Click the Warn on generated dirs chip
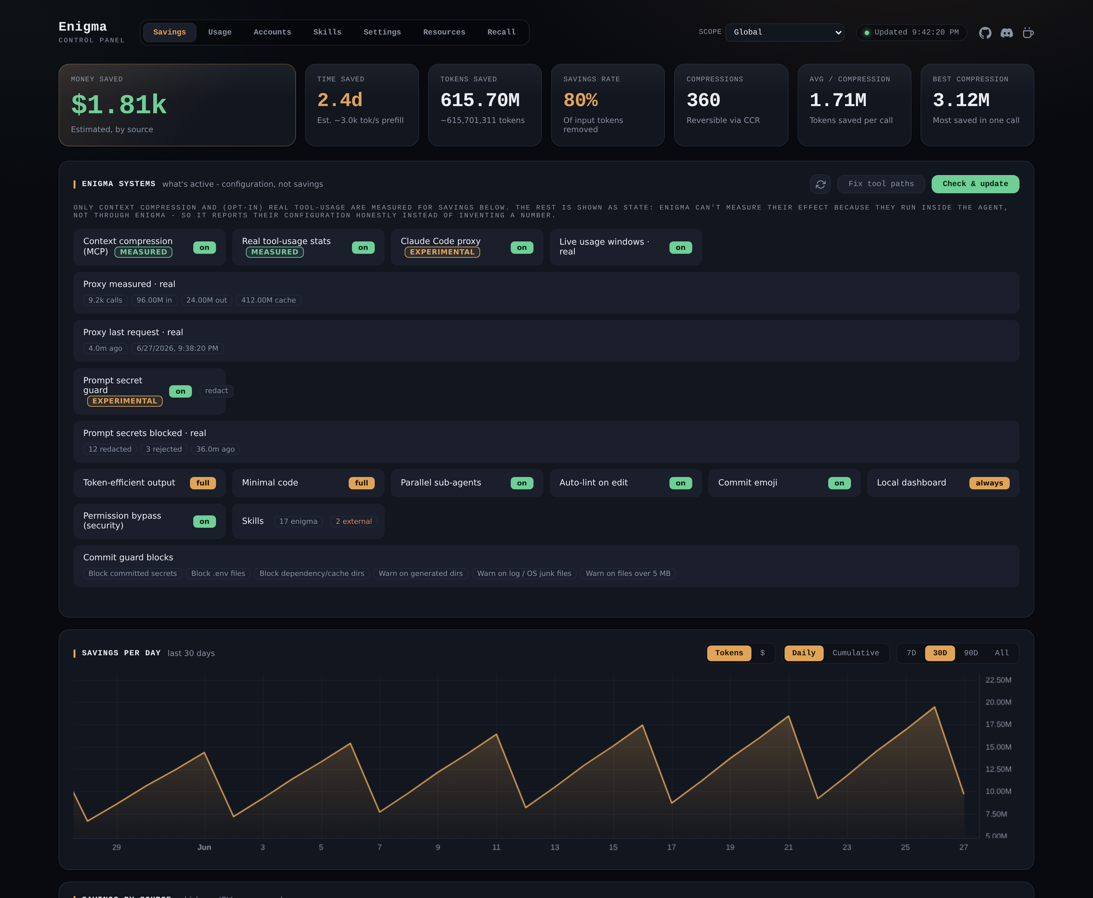 point(421,574)
